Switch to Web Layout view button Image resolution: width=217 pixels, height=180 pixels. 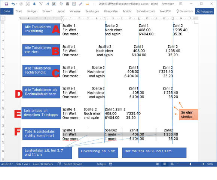coord(172,164)
